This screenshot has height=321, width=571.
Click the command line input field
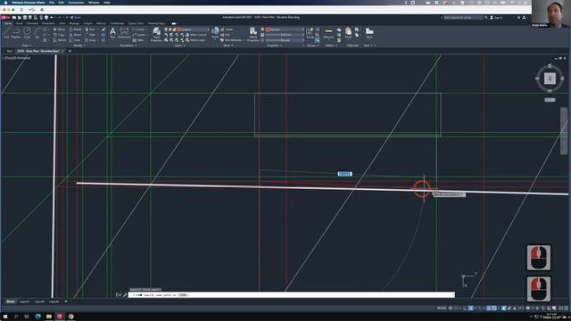[x=292, y=295]
